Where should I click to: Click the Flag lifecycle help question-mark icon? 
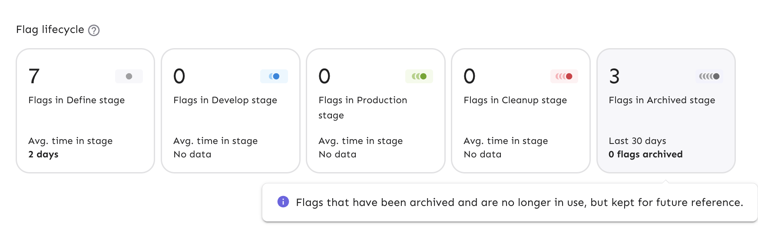[x=94, y=30]
